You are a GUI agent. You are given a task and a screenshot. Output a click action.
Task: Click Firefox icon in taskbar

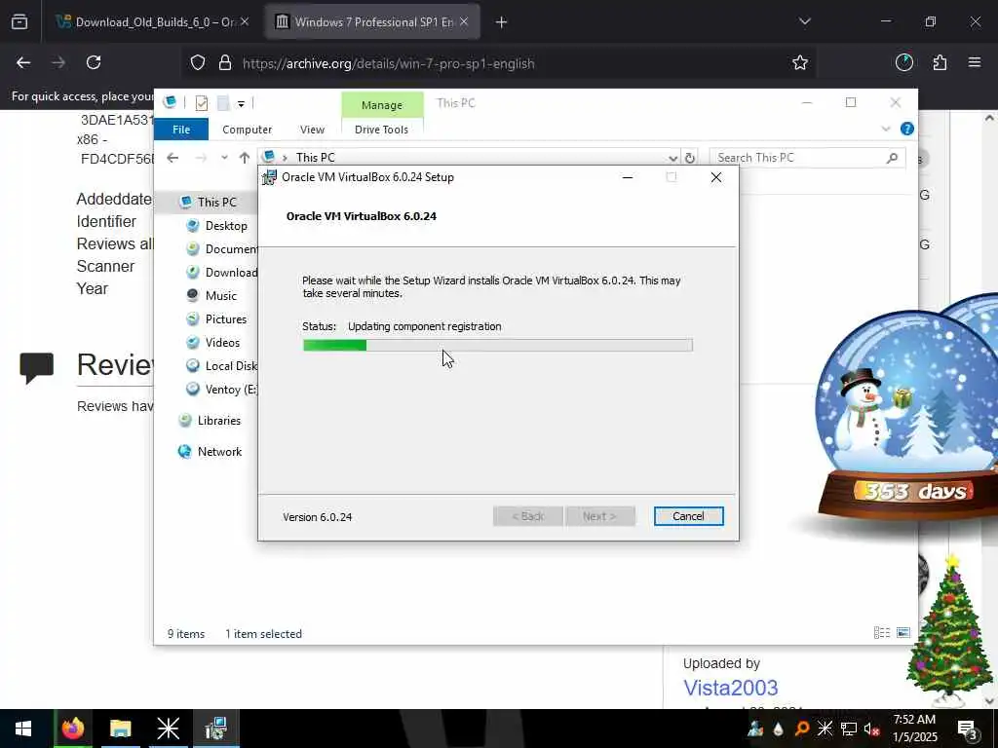pyautogui.click(x=72, y=729)
